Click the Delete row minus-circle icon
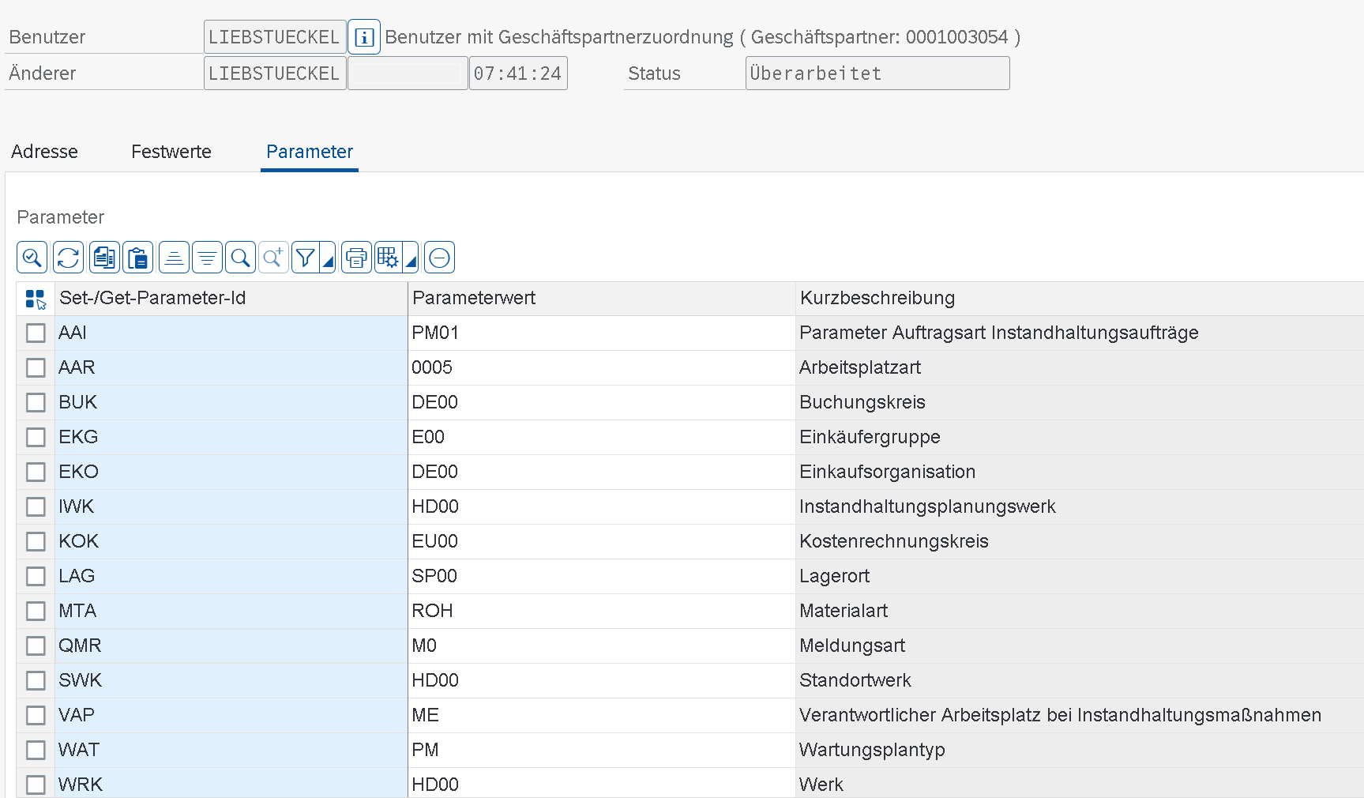The width and height of the screenshot is (1364, 798). (439, 258)
